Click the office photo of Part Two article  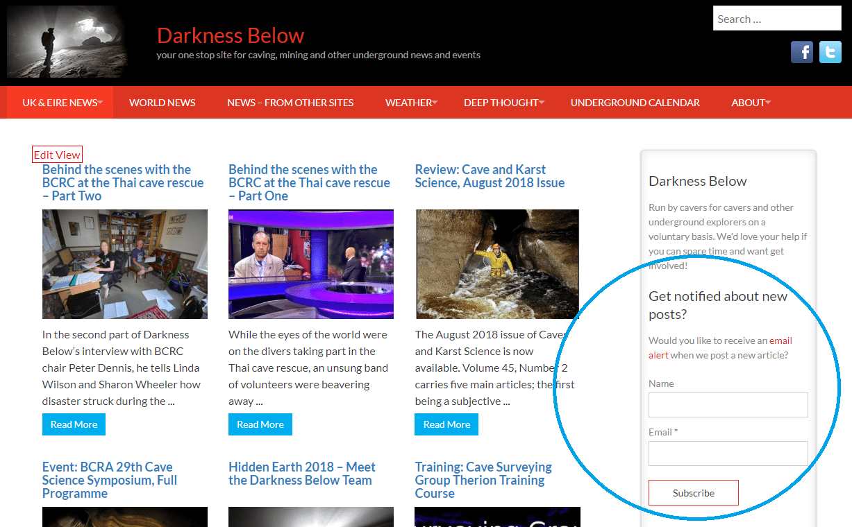coord(125,264)
